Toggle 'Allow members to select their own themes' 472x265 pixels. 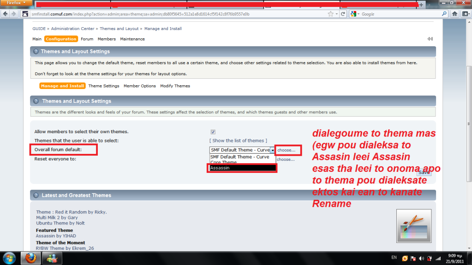(x=213, y=132)
